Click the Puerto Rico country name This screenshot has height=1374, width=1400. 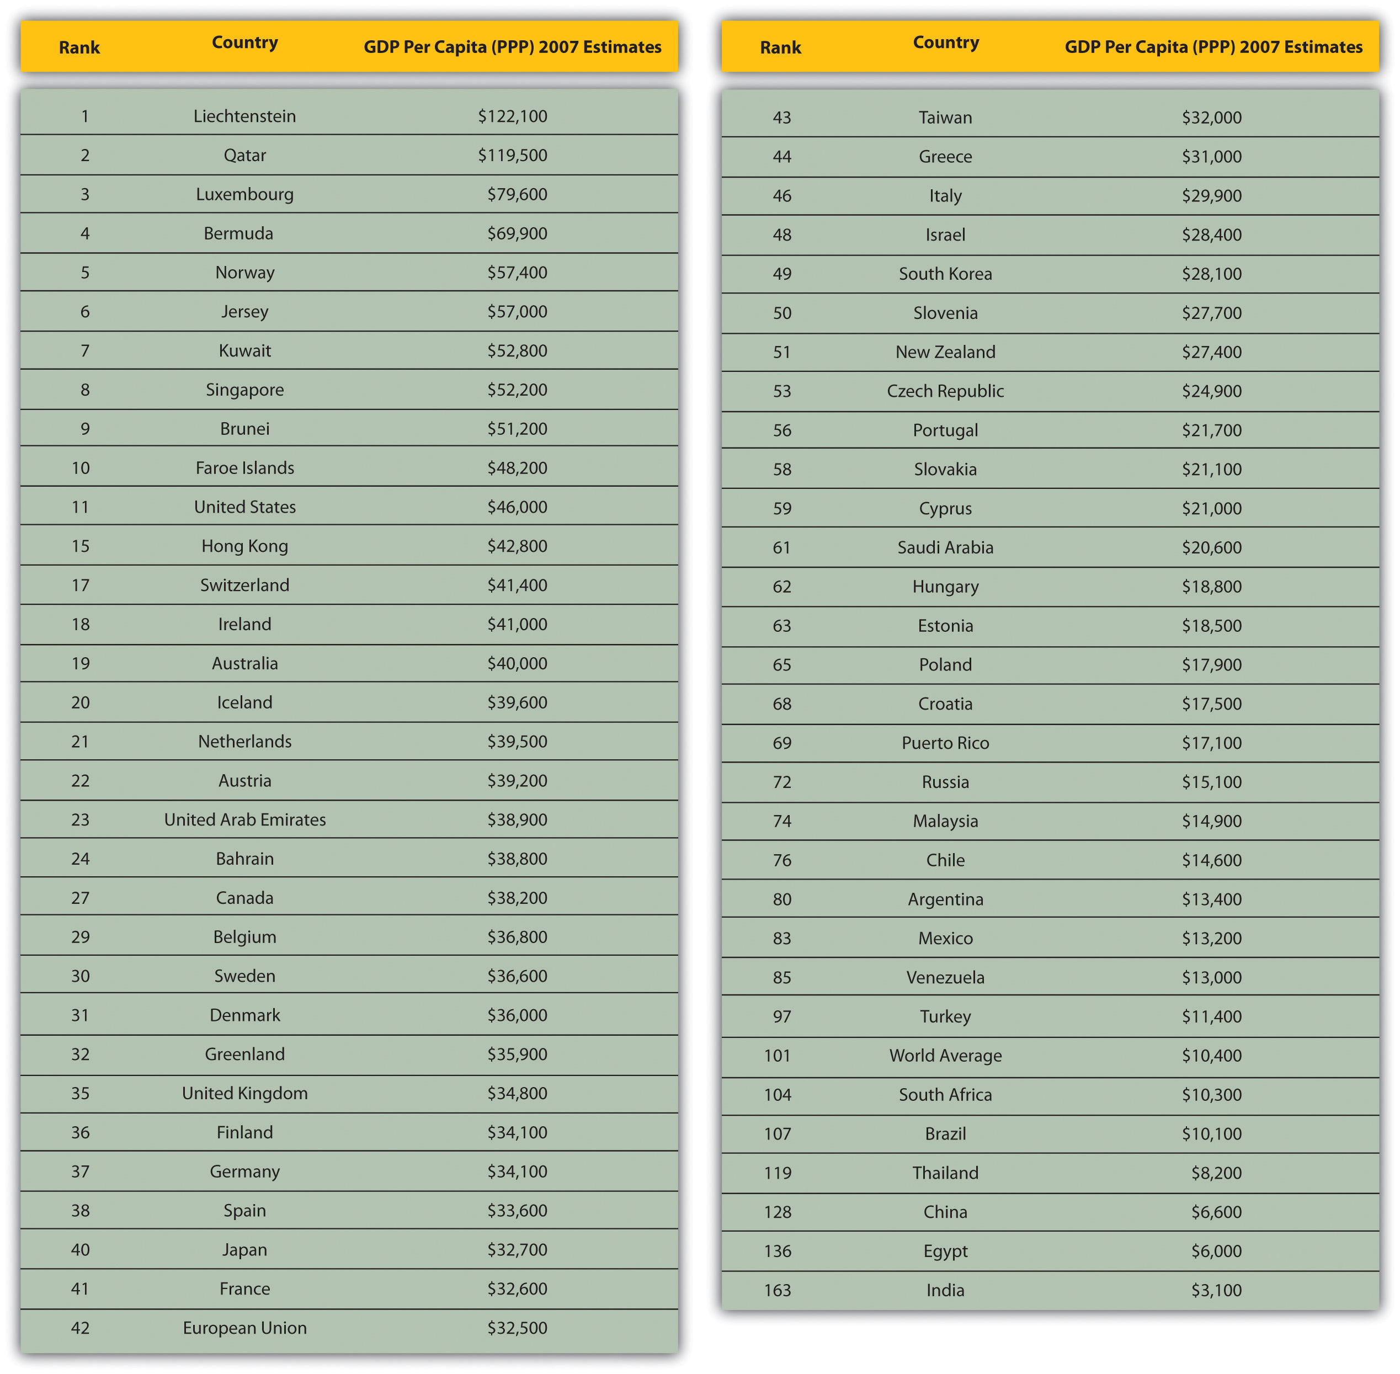click(945, 743)
